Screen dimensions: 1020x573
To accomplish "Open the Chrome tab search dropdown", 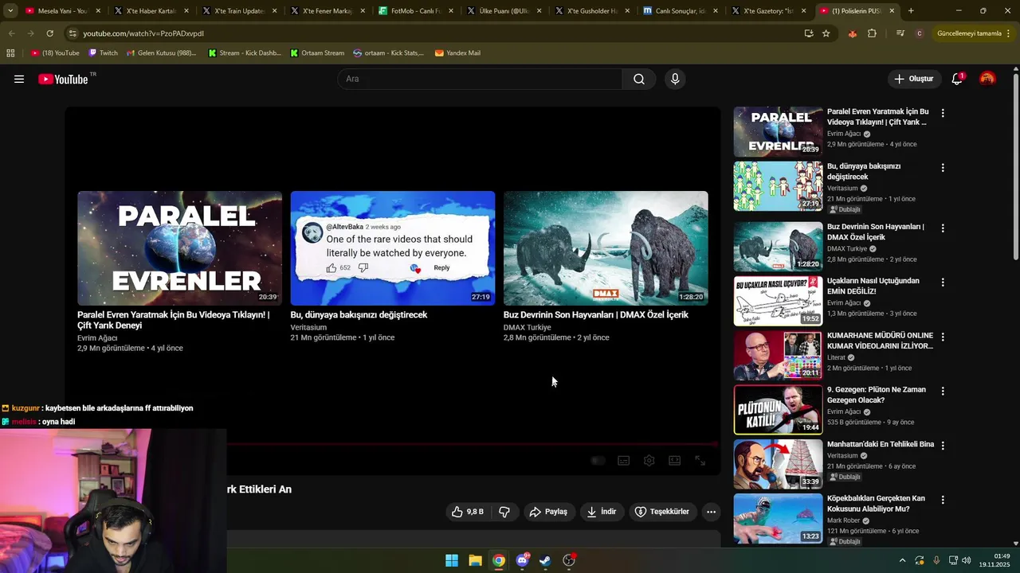I will tap(10, 11).
